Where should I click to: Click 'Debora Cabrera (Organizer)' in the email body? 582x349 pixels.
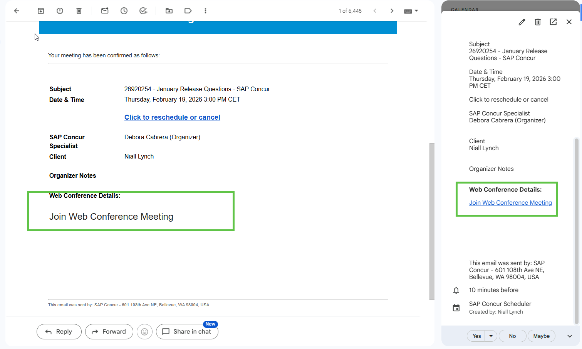coord(162,137)
